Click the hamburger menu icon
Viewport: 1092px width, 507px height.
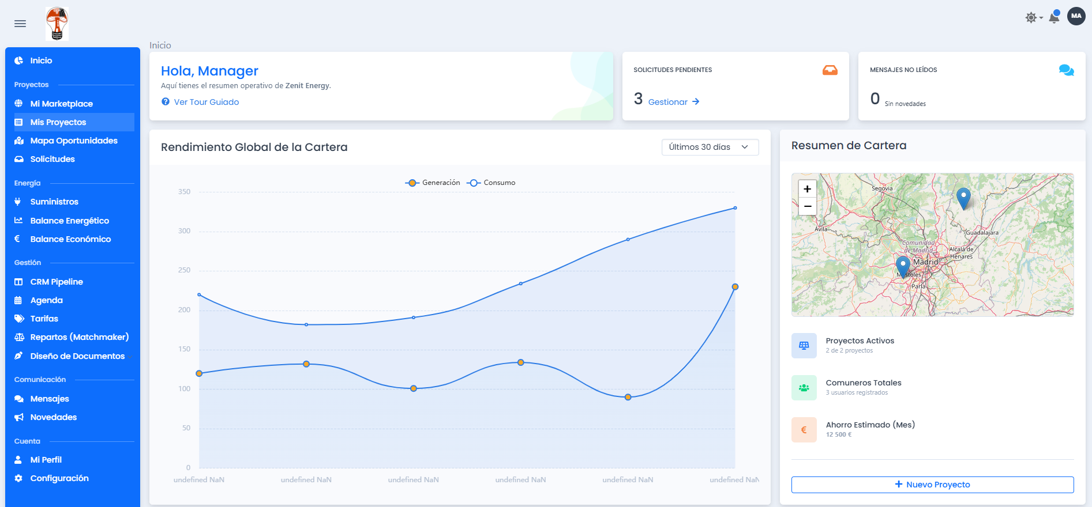click(20, 24)
